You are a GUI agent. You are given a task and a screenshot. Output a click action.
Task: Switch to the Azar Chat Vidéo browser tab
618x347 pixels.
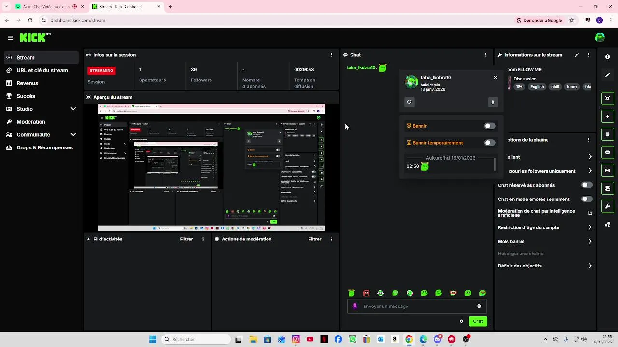click(x=46, y=7)
